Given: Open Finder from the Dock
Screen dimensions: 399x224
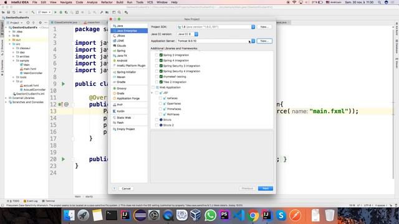Looking at the screenshot, I should point(69,215).
